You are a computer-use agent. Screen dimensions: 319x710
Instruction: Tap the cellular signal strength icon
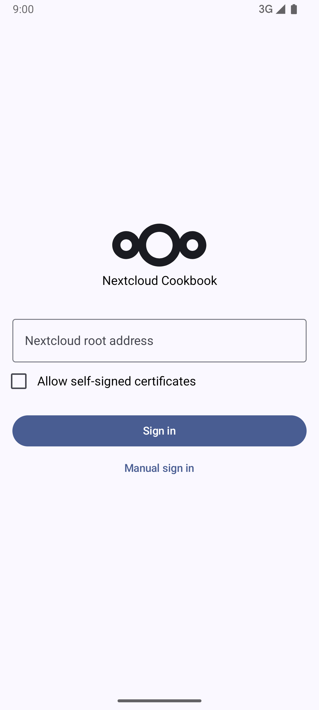pyautogui.click(x=281, y=9)
